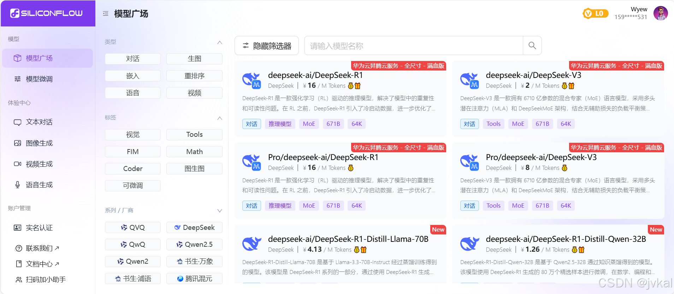Filter by the Qwen2 series

click(x=133, y=261)
